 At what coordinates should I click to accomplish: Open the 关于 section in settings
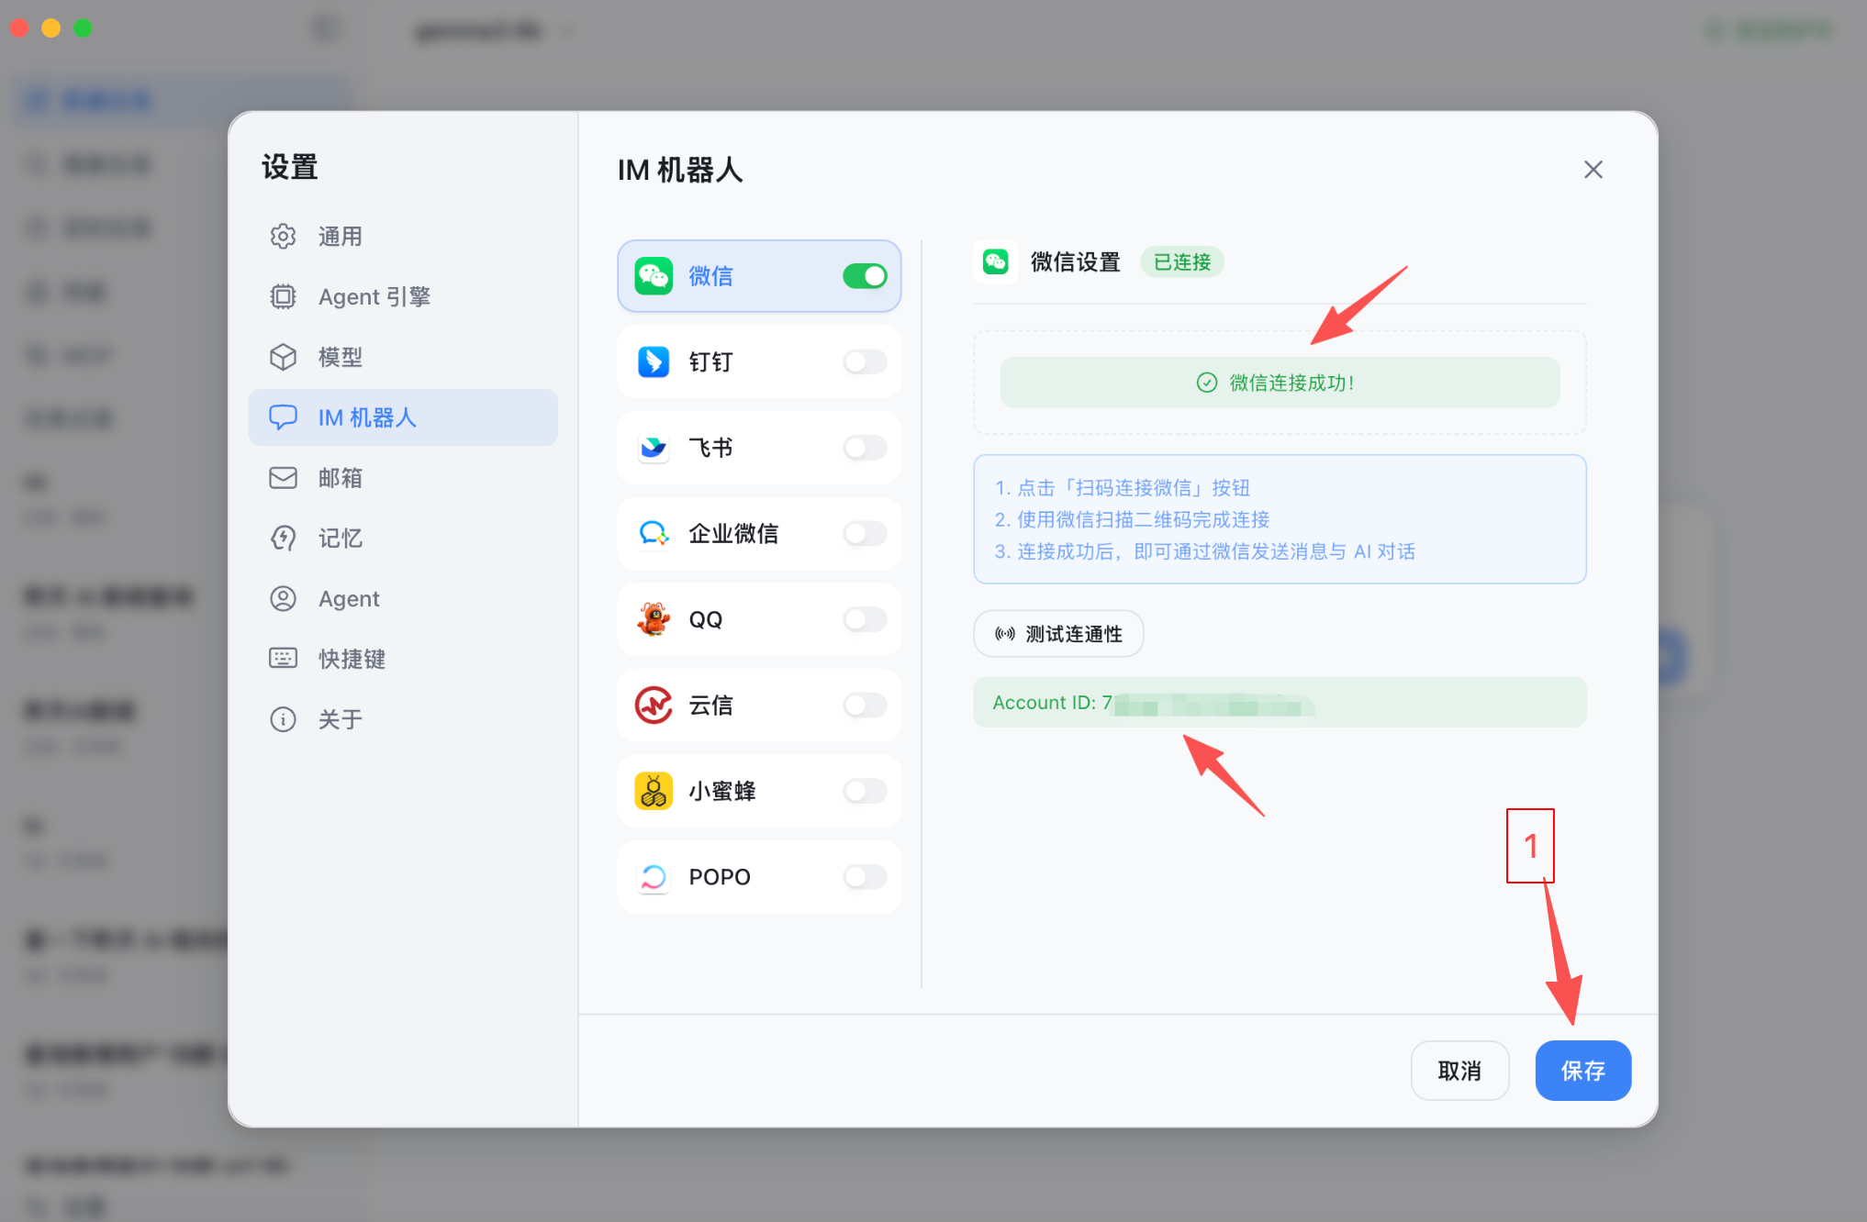[x=340, y=719]
